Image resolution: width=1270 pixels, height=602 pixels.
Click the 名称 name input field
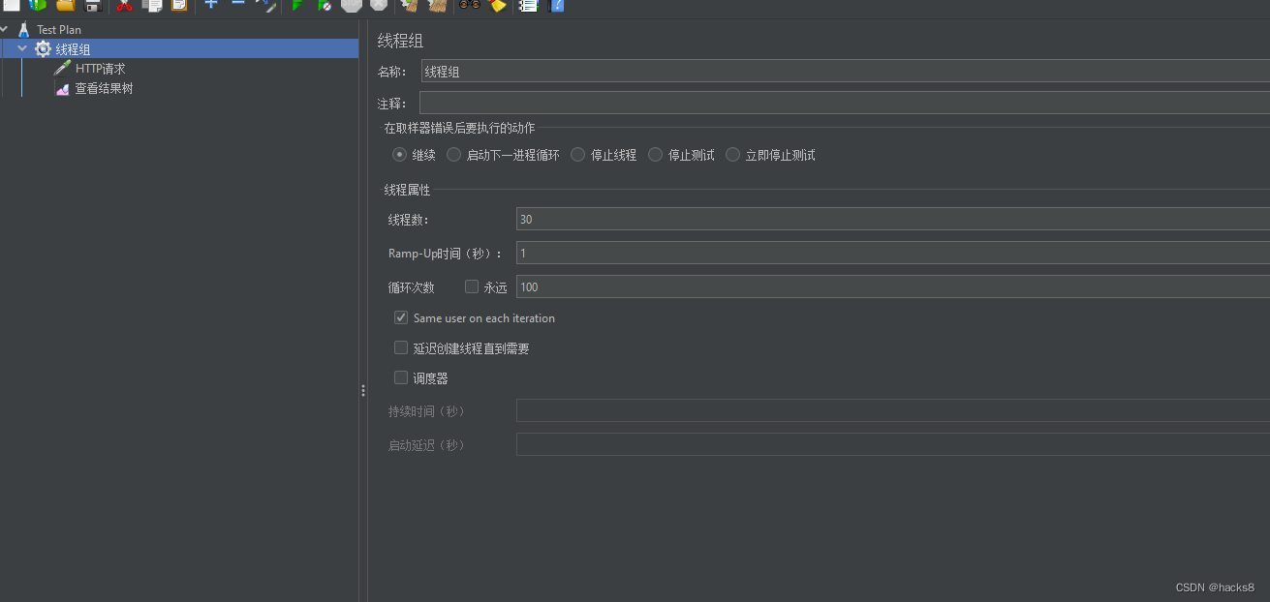(x=845, y=71)
